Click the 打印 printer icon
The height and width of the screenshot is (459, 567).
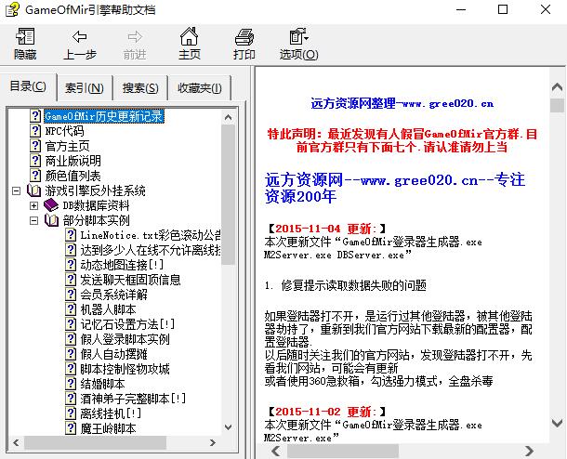pyautogui.click(x=244, y=36)
